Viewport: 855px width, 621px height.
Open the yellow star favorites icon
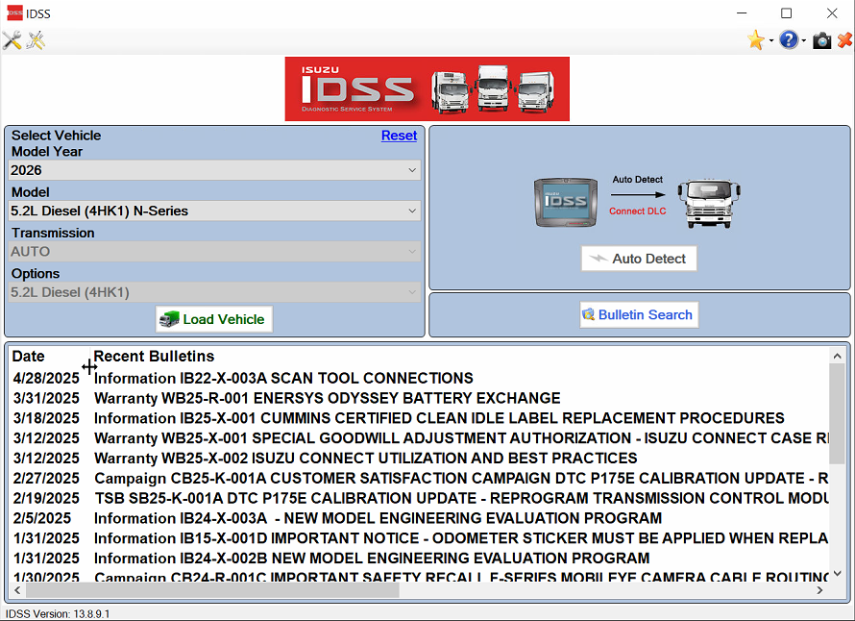point(755,40)
